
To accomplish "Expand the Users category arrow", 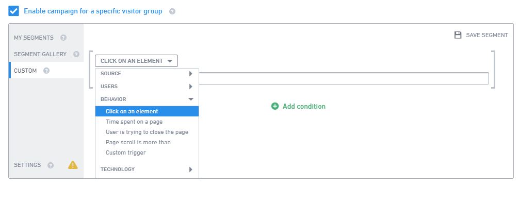I will coord(190,87).
